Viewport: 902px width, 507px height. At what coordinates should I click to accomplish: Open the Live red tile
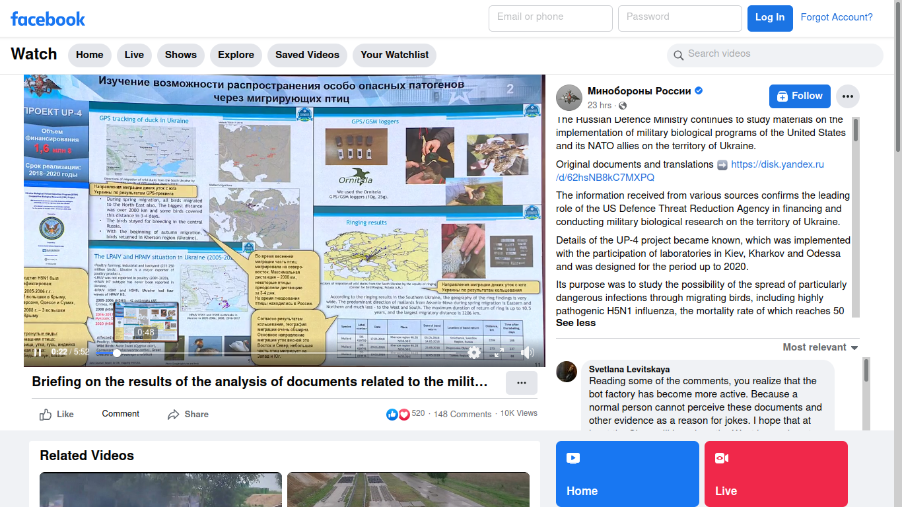click(x=776, y=474)
